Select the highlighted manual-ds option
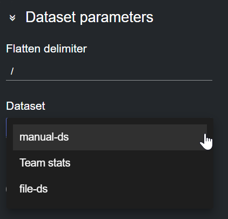Viewport: 228px width, 219px height. pos(110,137)
